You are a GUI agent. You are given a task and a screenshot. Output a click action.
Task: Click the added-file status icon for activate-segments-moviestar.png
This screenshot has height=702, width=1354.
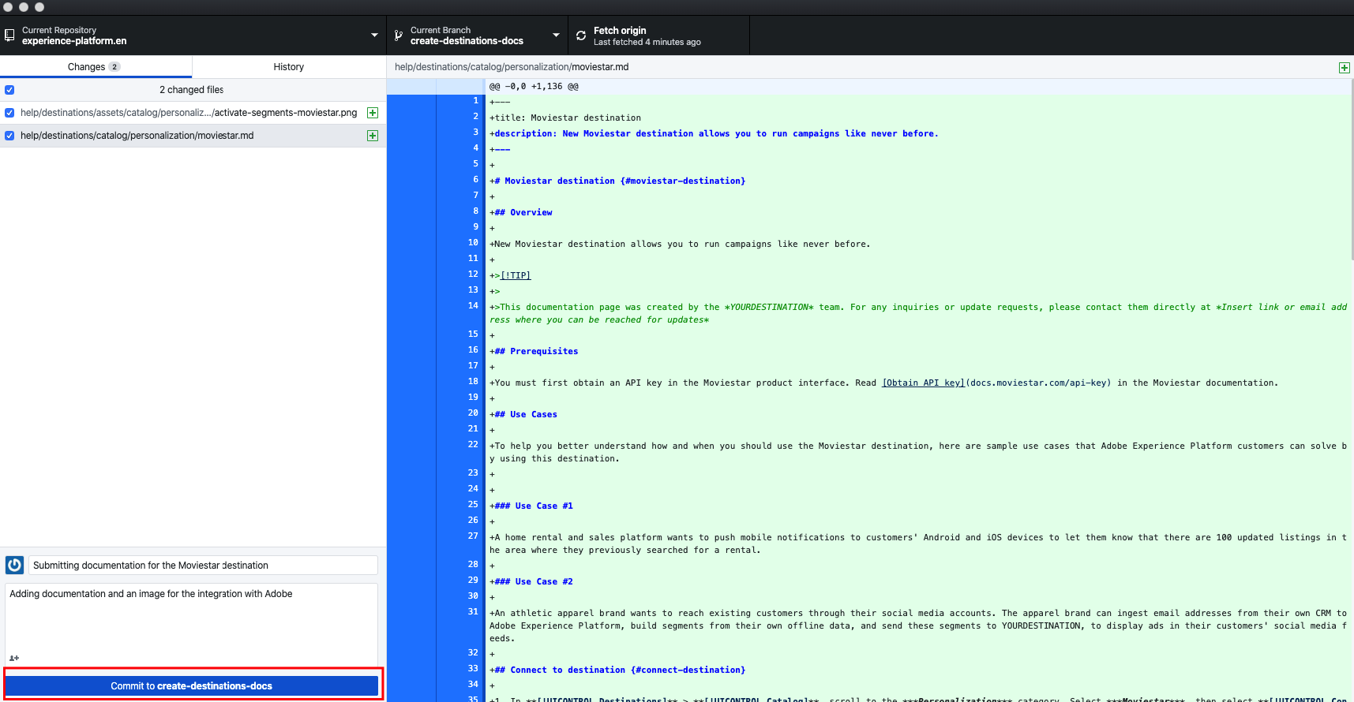[x=373, y=113]
